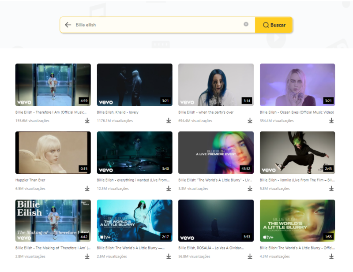Clear the search text with the X icon
The width and height of the screenshot is (353, 272).
[246, 24]
